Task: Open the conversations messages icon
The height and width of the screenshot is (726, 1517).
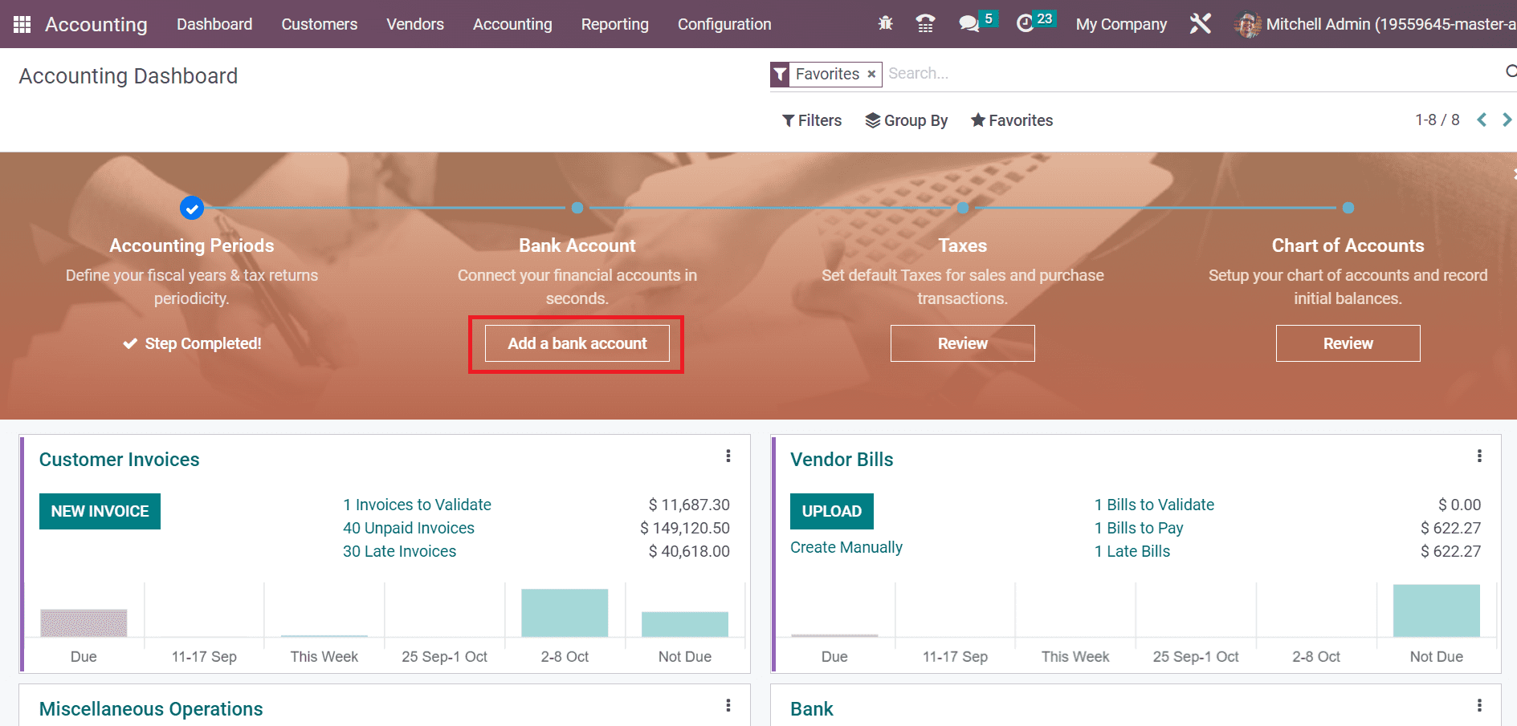Action: (969, 24)
